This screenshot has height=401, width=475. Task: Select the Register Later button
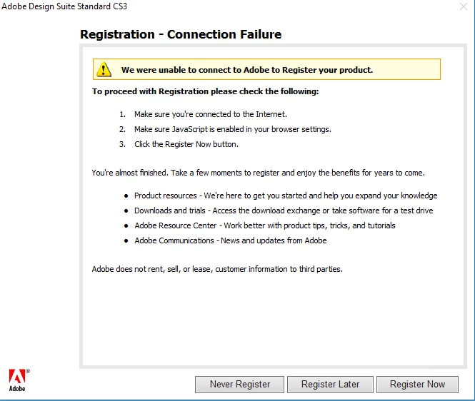point(330,385)
